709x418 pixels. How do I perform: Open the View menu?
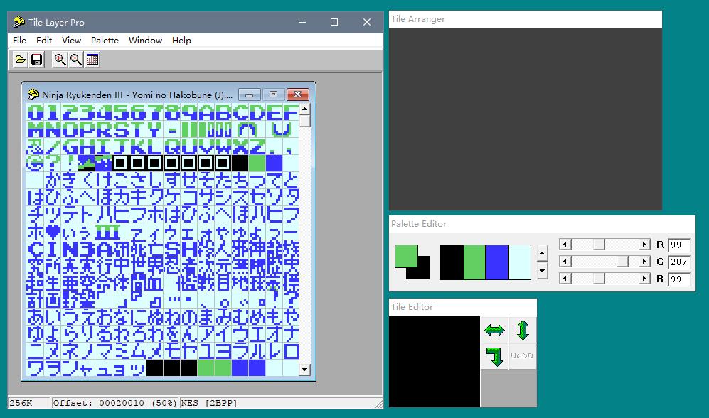(x=71, y=41)
